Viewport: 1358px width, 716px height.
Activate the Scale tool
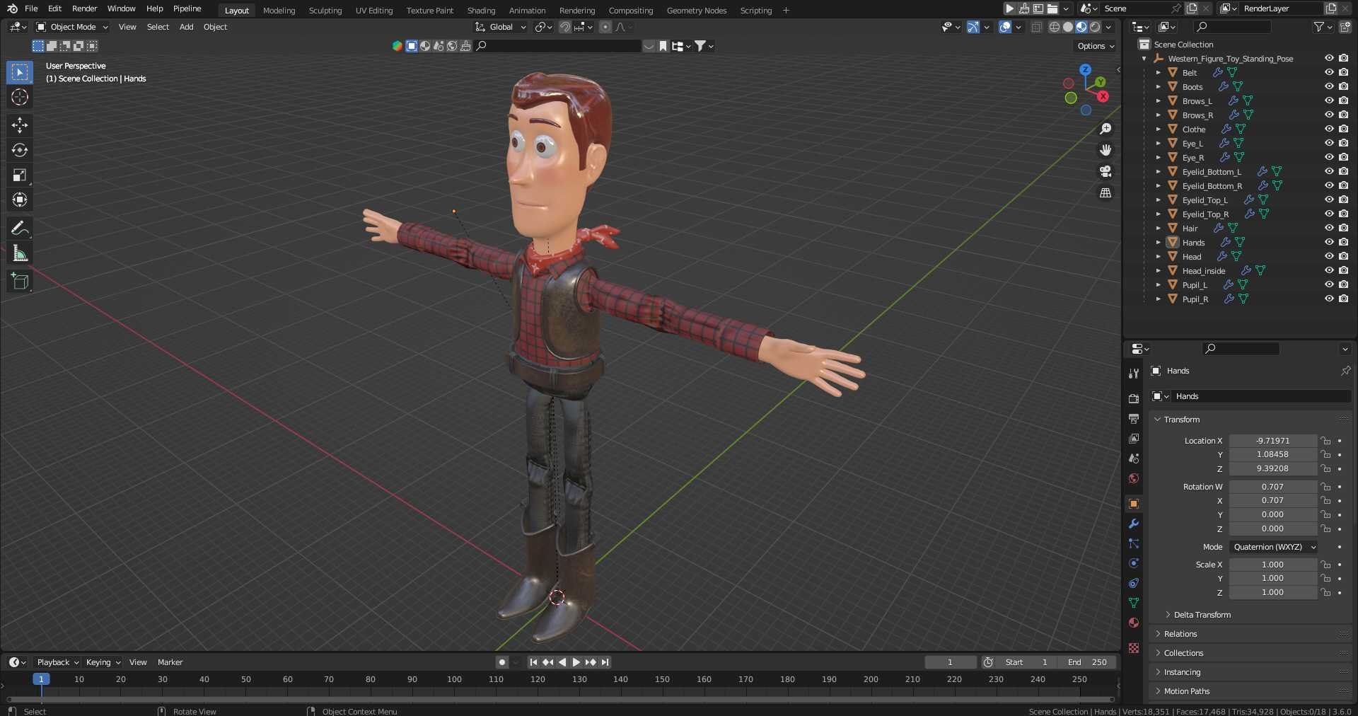20,175
